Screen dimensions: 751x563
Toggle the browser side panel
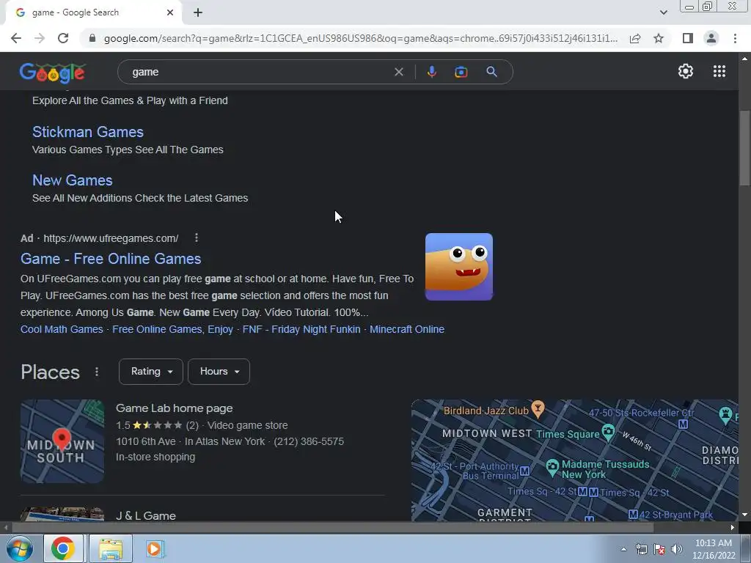click(688, 38)
